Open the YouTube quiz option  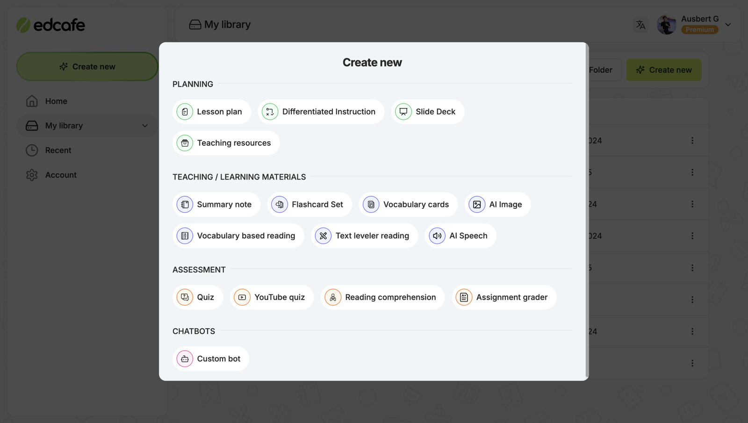click(x=272, y=297)
